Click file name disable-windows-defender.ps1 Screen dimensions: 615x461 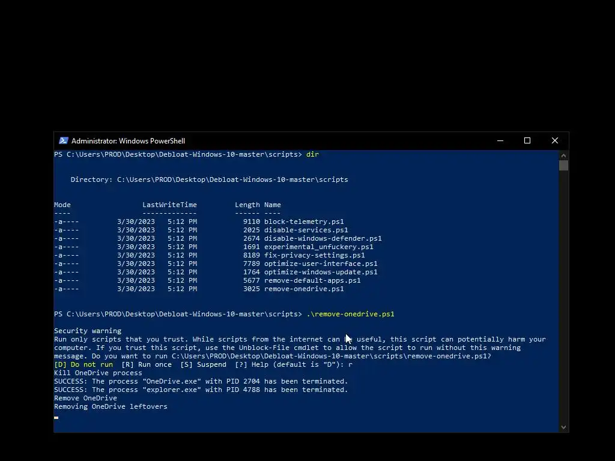click(323, 238)
